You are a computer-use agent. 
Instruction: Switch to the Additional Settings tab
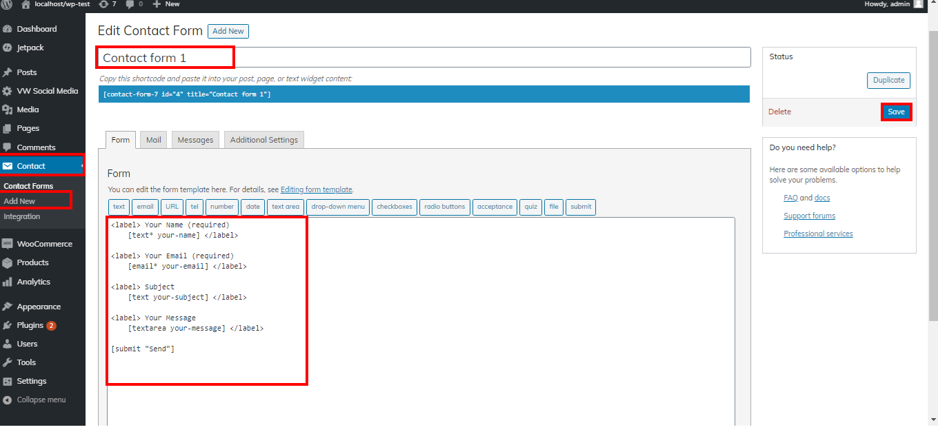pos(263,140)
